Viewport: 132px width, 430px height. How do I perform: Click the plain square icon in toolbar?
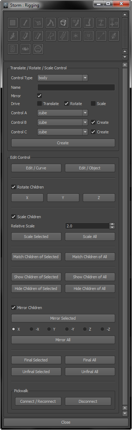point(13,23)
